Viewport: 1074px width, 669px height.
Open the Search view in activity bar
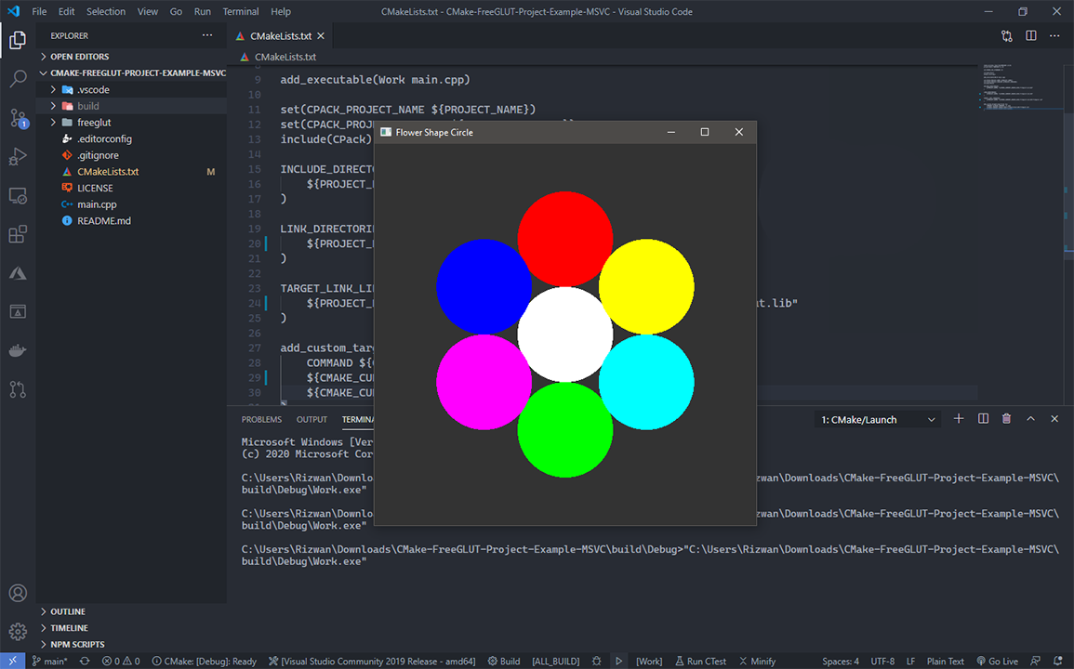pos(18,79)
